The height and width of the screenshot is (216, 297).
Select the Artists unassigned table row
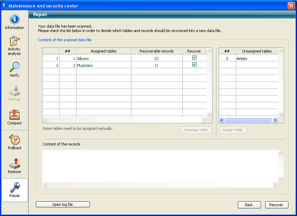click(x=257, y=59)
